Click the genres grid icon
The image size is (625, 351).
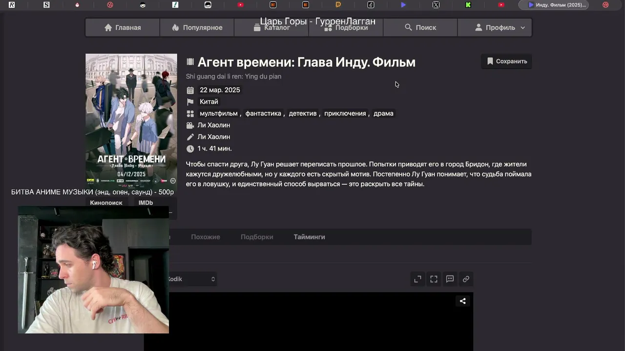click(190, 114)
